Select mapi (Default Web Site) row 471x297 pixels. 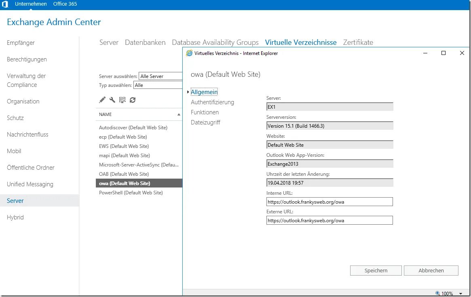[x=139, y=156]
